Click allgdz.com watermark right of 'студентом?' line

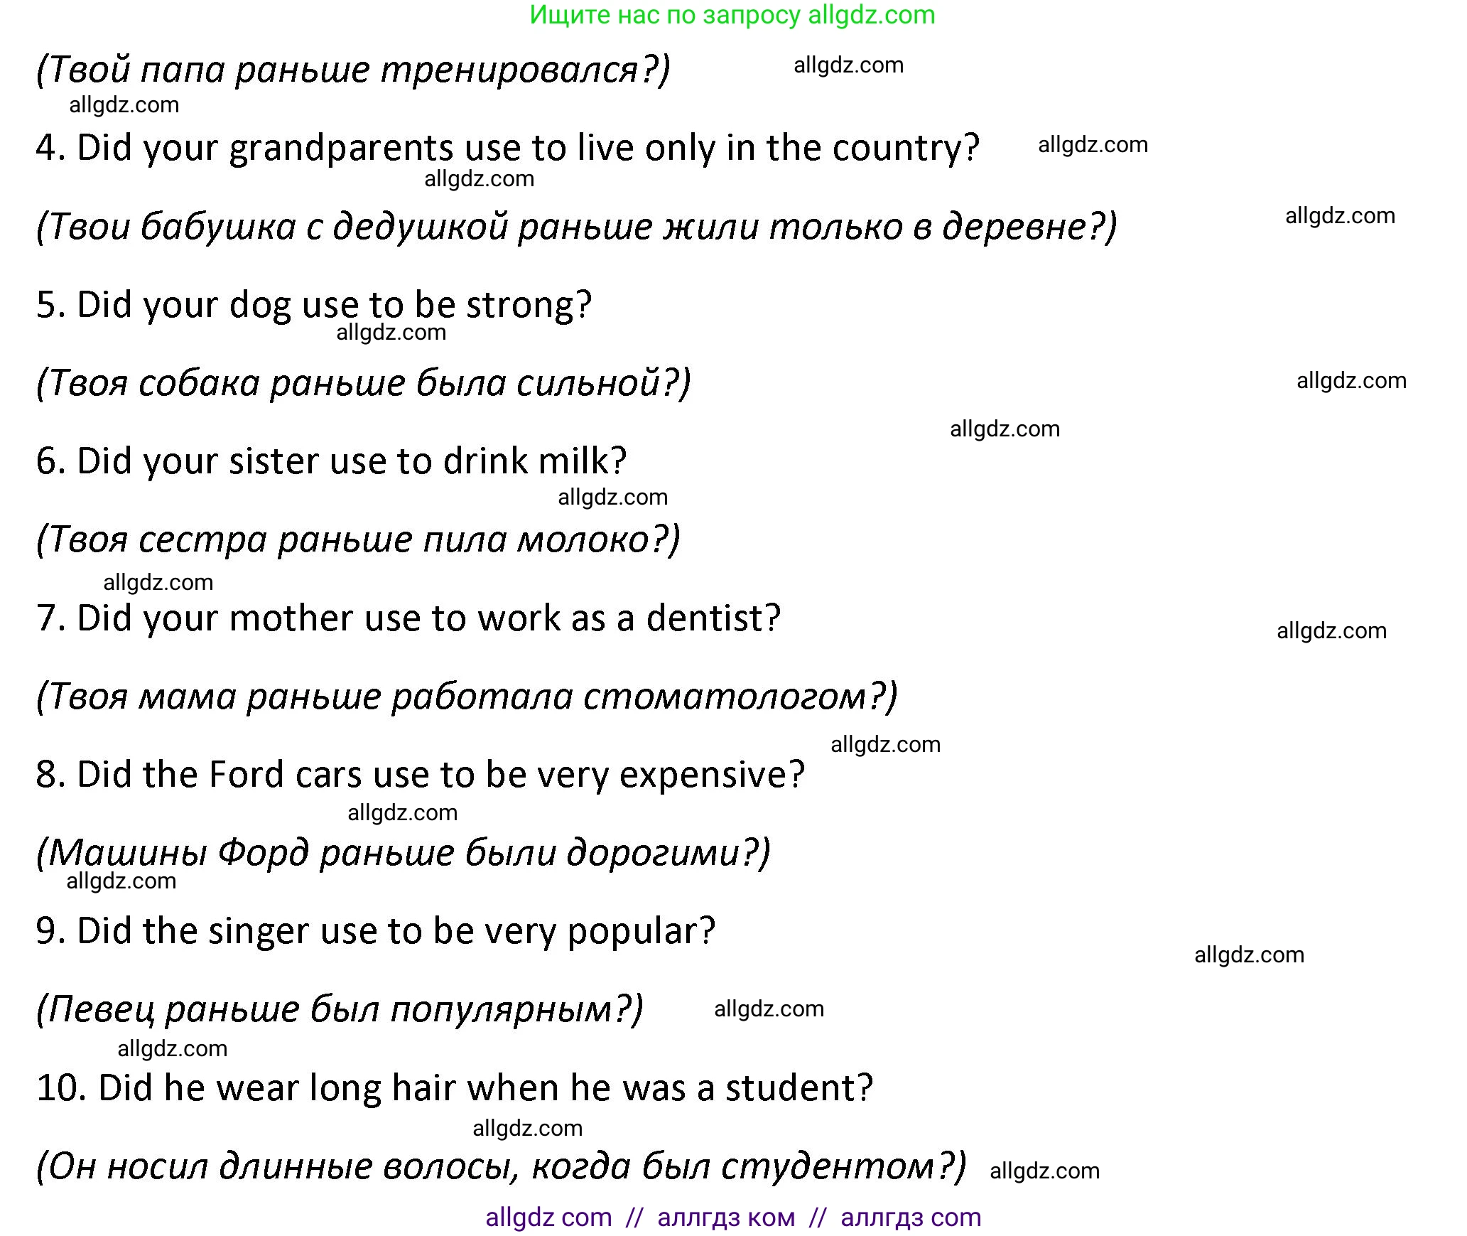tap(1044, 1171)
